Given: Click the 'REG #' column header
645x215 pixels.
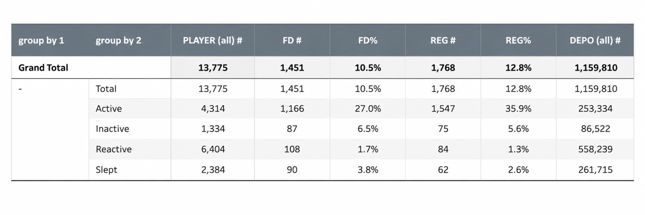Looking at the screenshot, I should [x=443, y=40].
